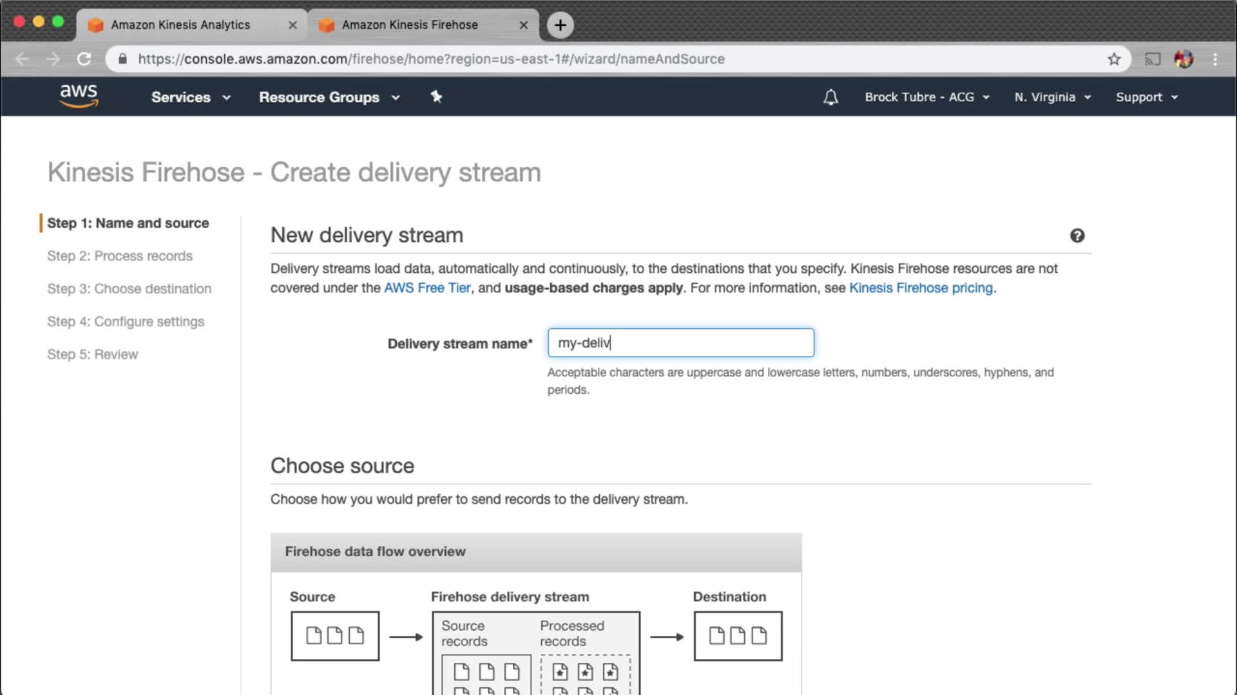This screenshot has height=695, width=1237.
Task: Click the AWS logo home icon
Action: 79,96
